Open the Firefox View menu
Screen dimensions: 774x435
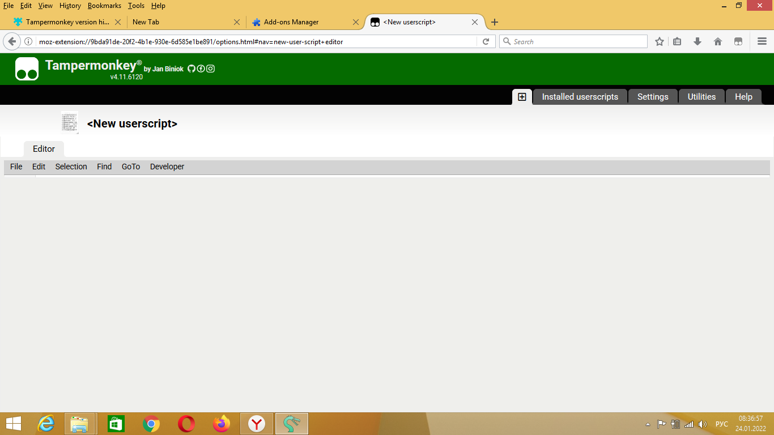coord(45,6)
